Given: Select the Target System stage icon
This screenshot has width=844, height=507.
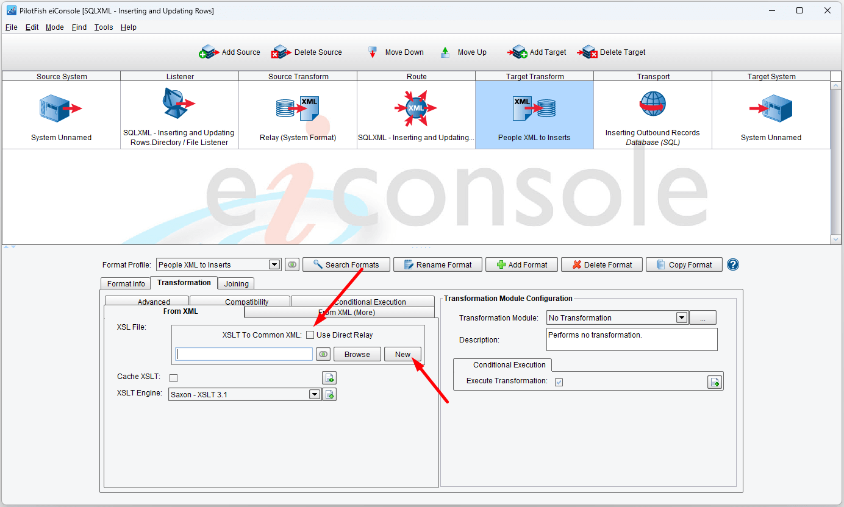Looking at the screenshot, I should click(x=771, y=108).
